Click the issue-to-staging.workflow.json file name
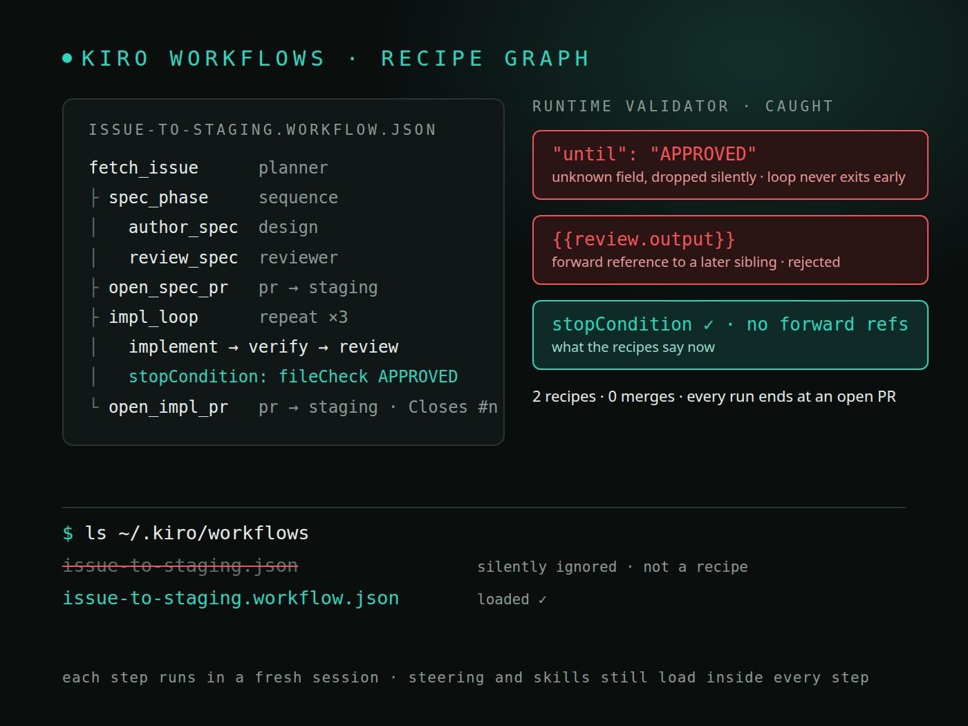This screenshot has width=968, height=726. (231, 598)
